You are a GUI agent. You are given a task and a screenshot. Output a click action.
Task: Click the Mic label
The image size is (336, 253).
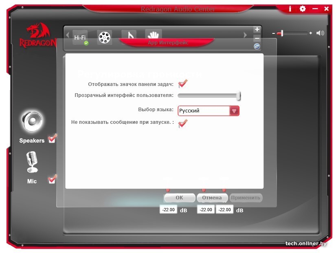pos(32,181)
